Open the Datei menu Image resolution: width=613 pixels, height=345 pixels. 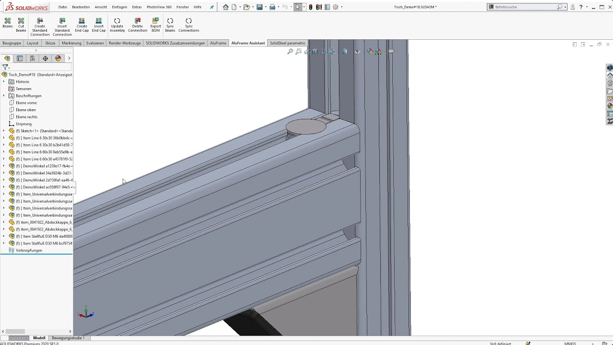(63, 7)
